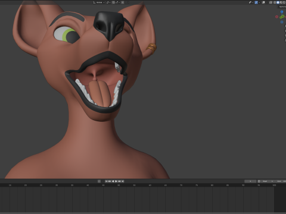Expand overlays dropdown arrow
This screenshot has width=286, height=214.
coord(266,2)
